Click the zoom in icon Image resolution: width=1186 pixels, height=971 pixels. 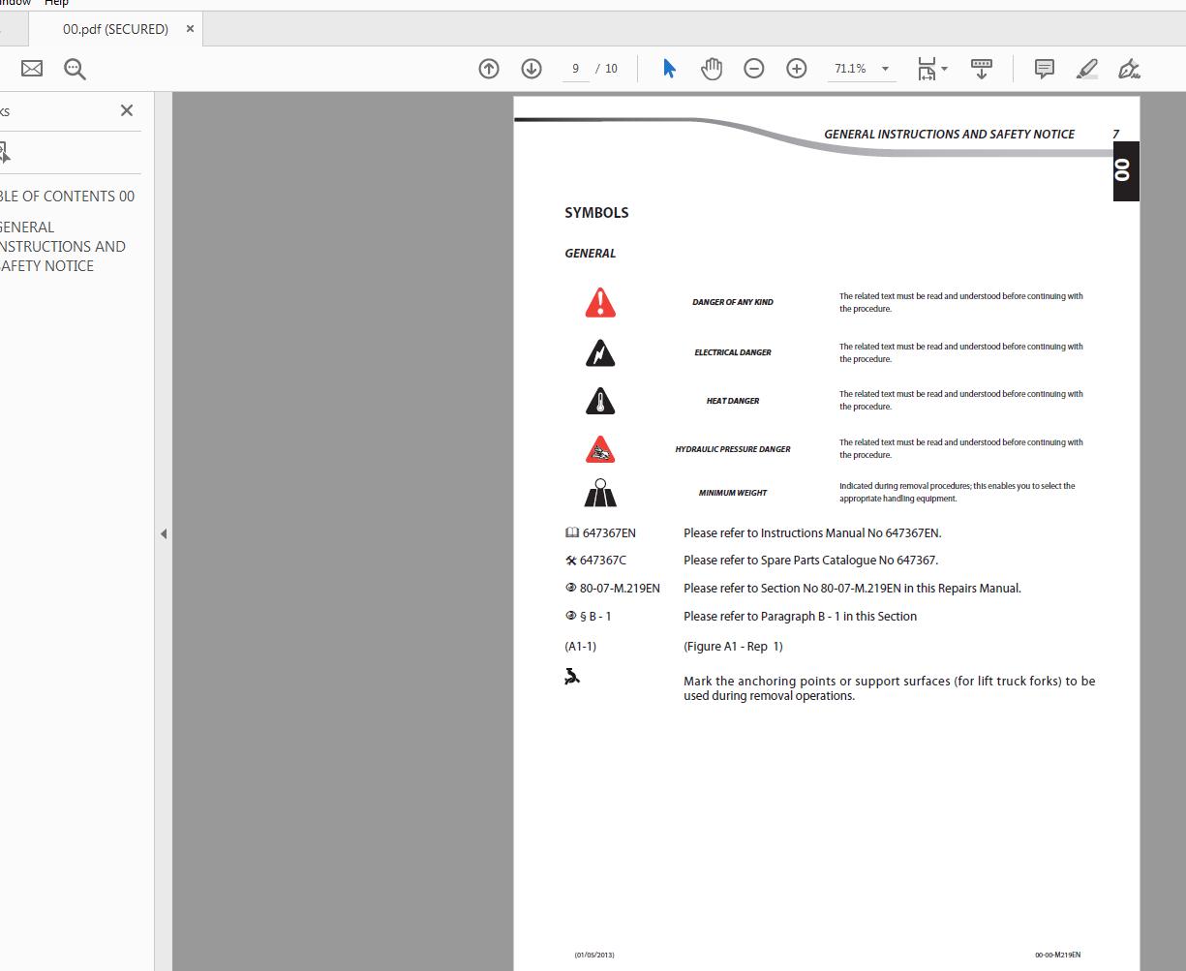(796, 69)
